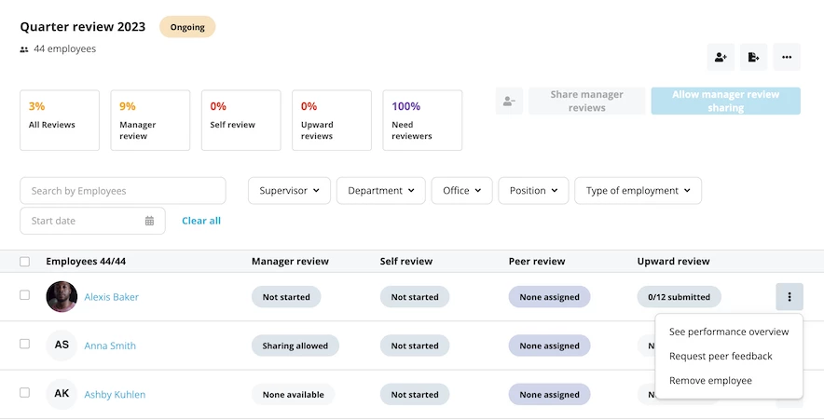The width and height of the screenshot is (824, 420).
Task: Click Anna Smith's AS avatar
Action: click(62, 345)
